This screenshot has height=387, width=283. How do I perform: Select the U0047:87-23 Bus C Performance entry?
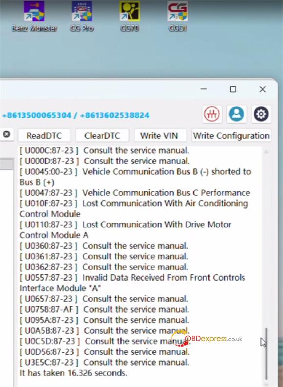[135, 193]
